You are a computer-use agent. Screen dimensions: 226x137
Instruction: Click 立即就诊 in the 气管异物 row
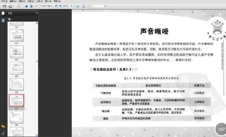tap(199, 93)
